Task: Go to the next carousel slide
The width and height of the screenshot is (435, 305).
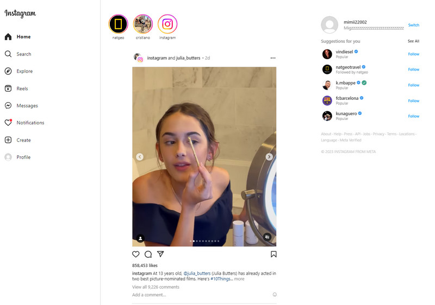Action: click(269, 157)
